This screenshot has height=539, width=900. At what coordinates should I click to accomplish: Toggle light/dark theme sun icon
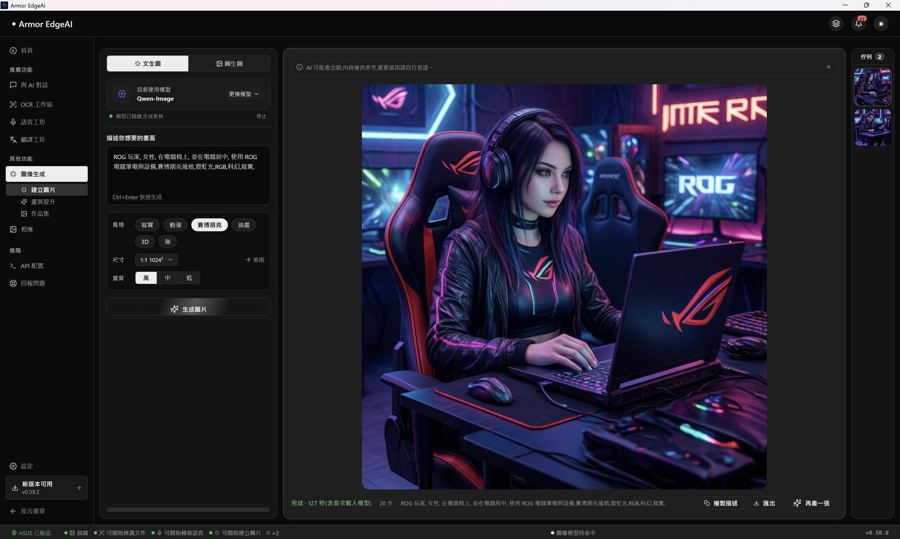tap(881, 24)
